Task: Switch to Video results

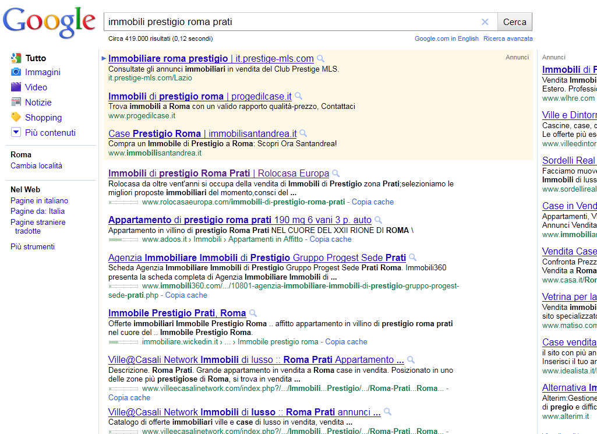Action: click(36, 87)
